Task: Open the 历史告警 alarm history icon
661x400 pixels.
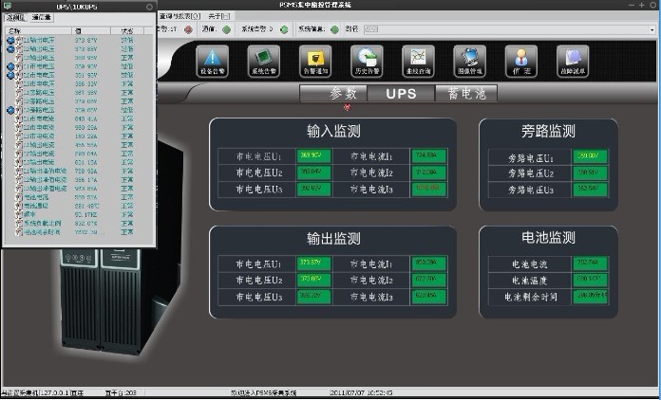Action: pyautogui.click(x=366, y=62)
